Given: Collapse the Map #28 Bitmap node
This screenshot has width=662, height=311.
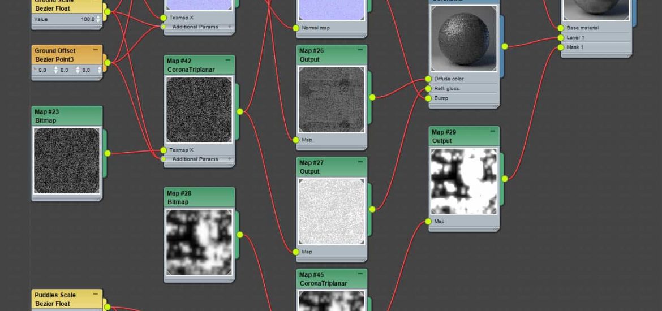Looking at the screenshot, I should pos(228,192).
